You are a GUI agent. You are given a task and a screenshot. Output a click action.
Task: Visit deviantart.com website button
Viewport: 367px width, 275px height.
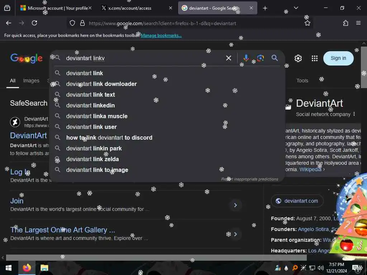pos(297,201)
